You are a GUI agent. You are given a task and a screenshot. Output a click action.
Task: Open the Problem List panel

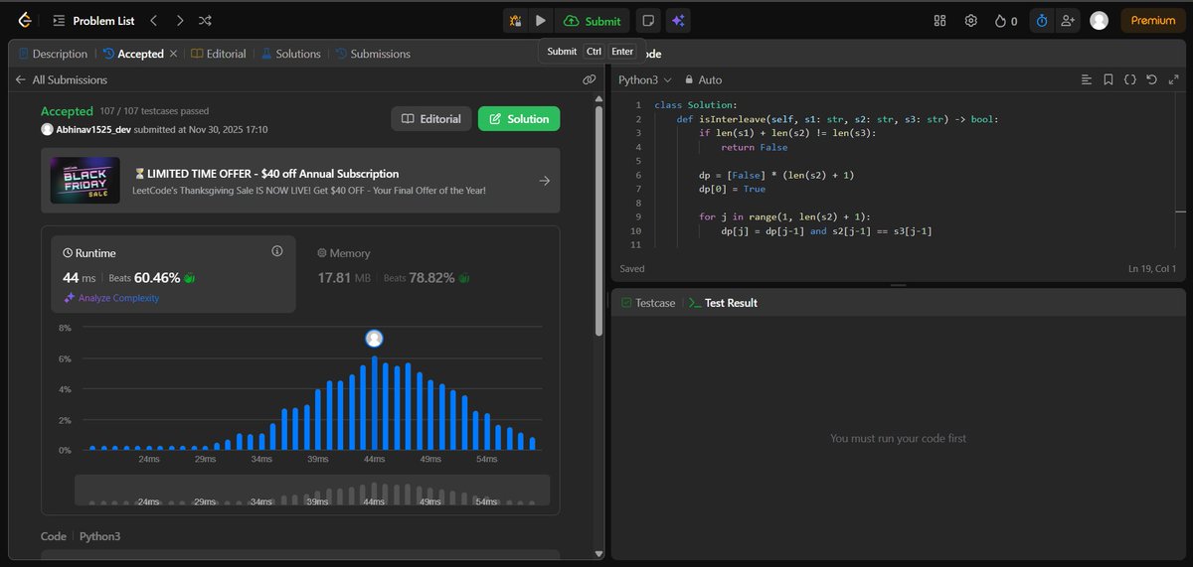(93, 20)
